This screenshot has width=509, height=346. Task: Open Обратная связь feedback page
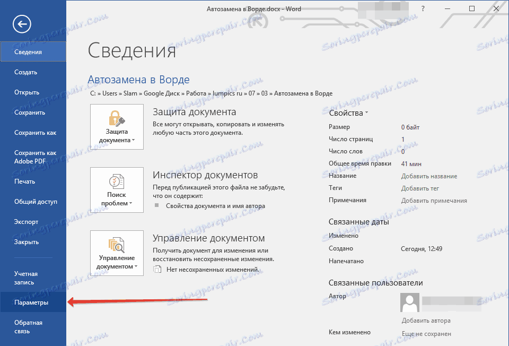pos(33,327)
